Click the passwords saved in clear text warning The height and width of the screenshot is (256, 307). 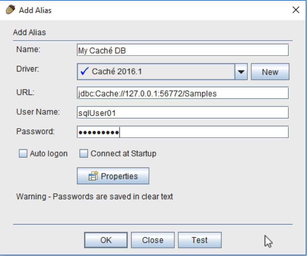(x=94, y=197)
